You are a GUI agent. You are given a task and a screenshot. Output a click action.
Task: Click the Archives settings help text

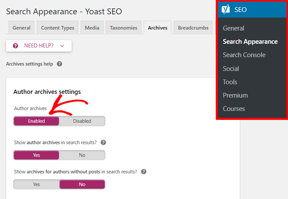[29, 64]
